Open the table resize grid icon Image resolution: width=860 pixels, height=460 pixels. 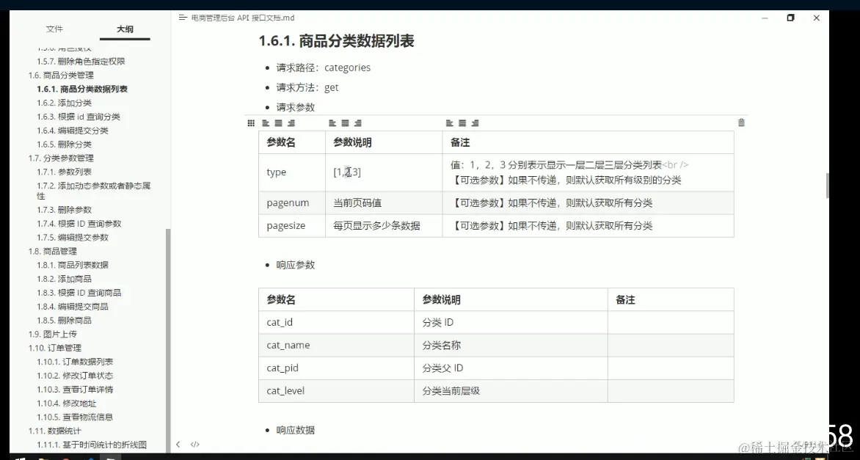[250, 123]
